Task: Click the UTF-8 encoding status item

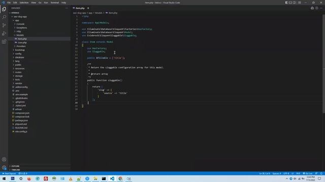Action: click(286, 173)
